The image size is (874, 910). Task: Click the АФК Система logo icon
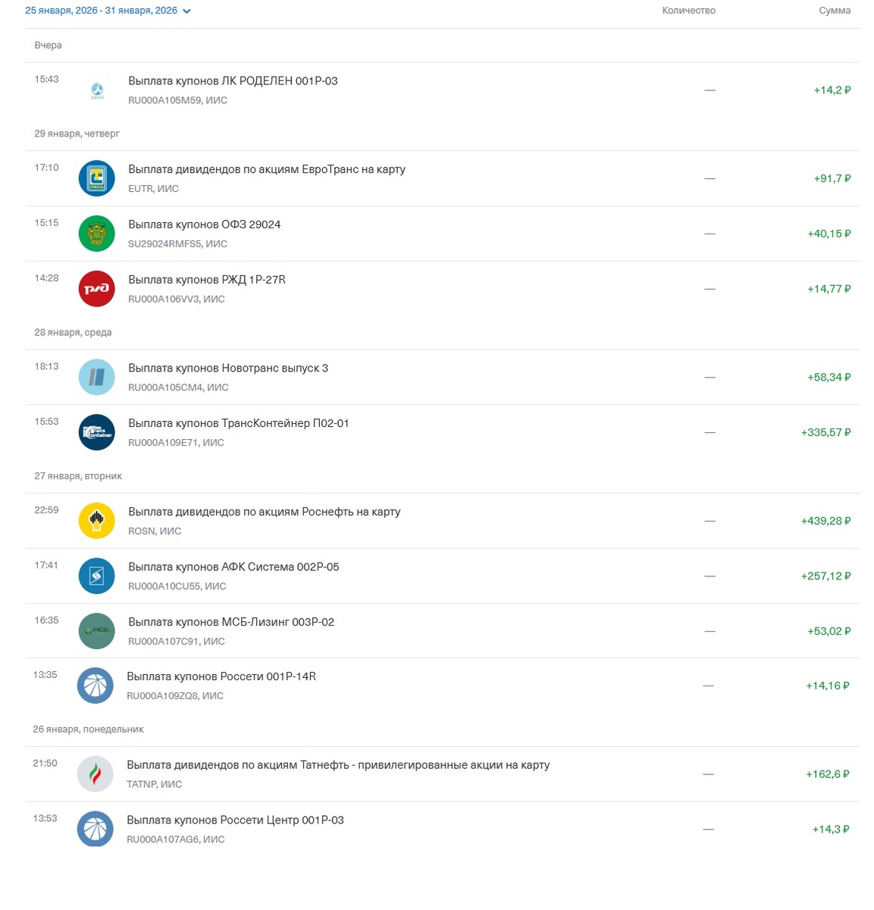[x=97, y=576]
